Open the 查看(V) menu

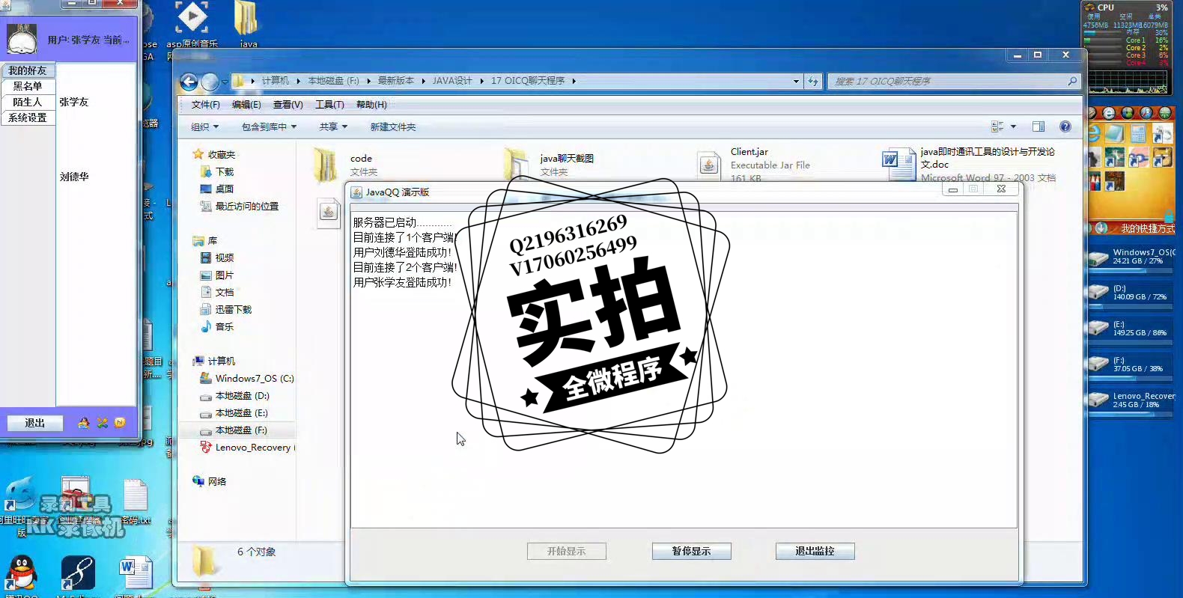(x=288, y=105)
